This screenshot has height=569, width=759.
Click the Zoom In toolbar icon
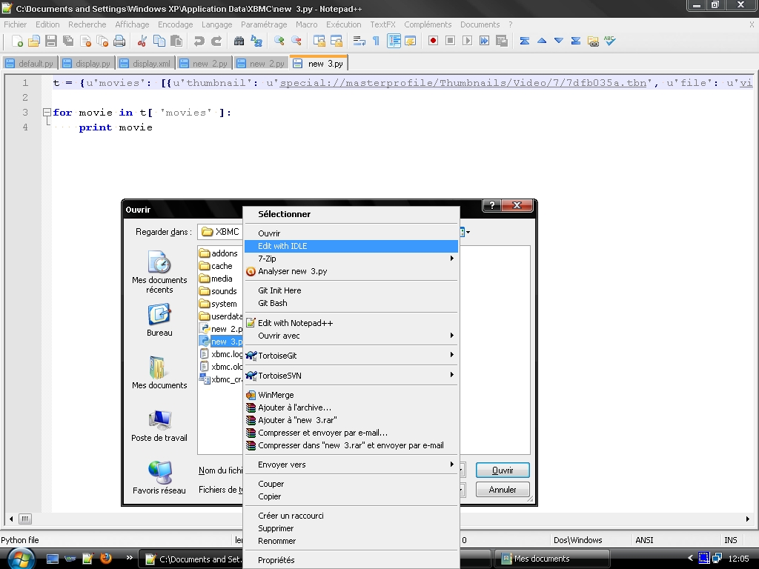click(279, 41)
